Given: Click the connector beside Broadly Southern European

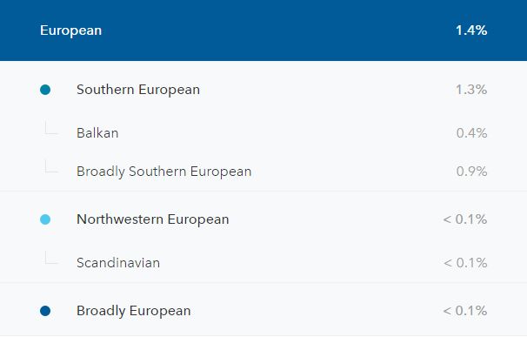Looking at the screenshot, I should coord(51,166).
